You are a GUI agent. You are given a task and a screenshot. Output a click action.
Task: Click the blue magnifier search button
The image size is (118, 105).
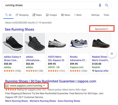pyautogui.click(x=107, y=5)
